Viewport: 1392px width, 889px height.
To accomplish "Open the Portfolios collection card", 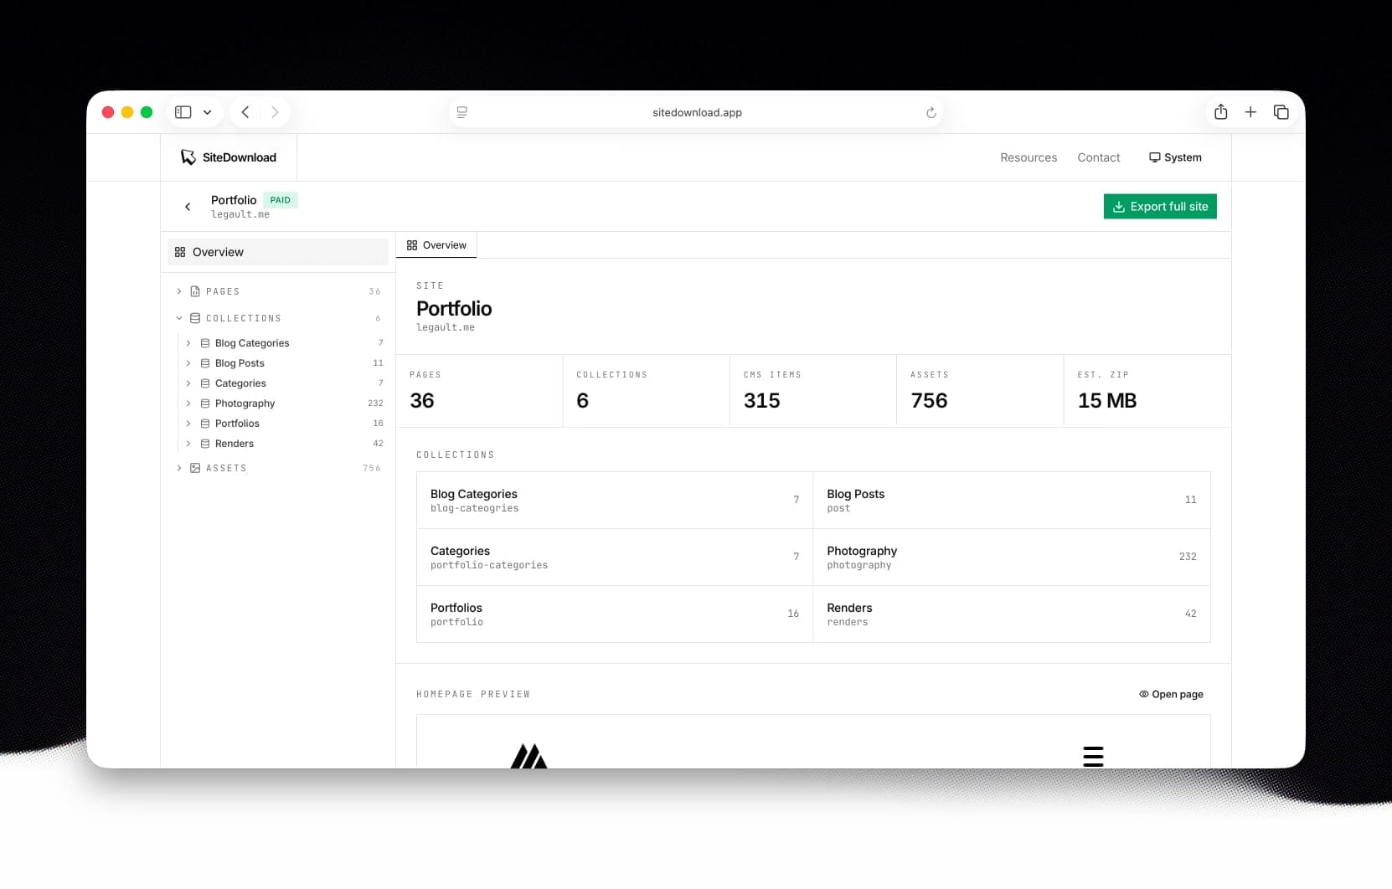I will (615, 614).
